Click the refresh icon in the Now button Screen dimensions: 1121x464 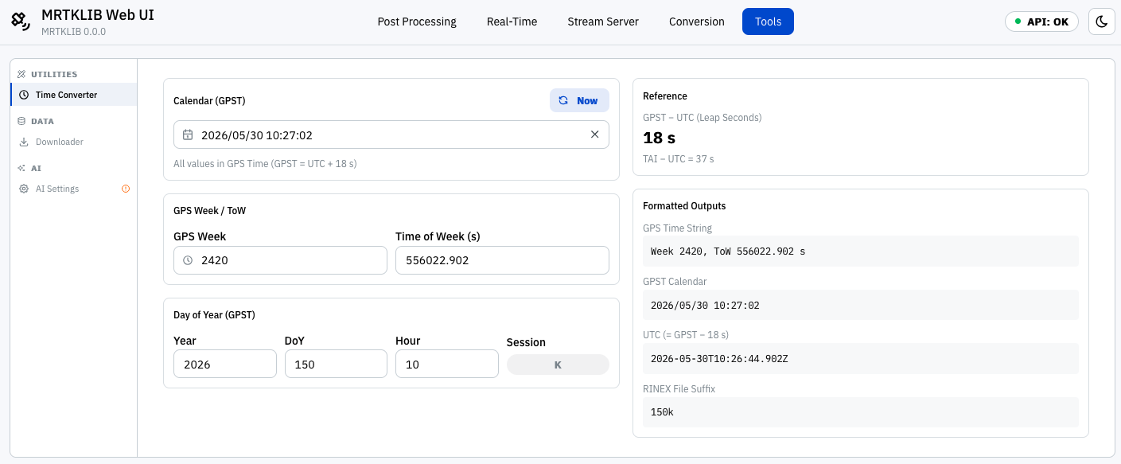(563, 100)
